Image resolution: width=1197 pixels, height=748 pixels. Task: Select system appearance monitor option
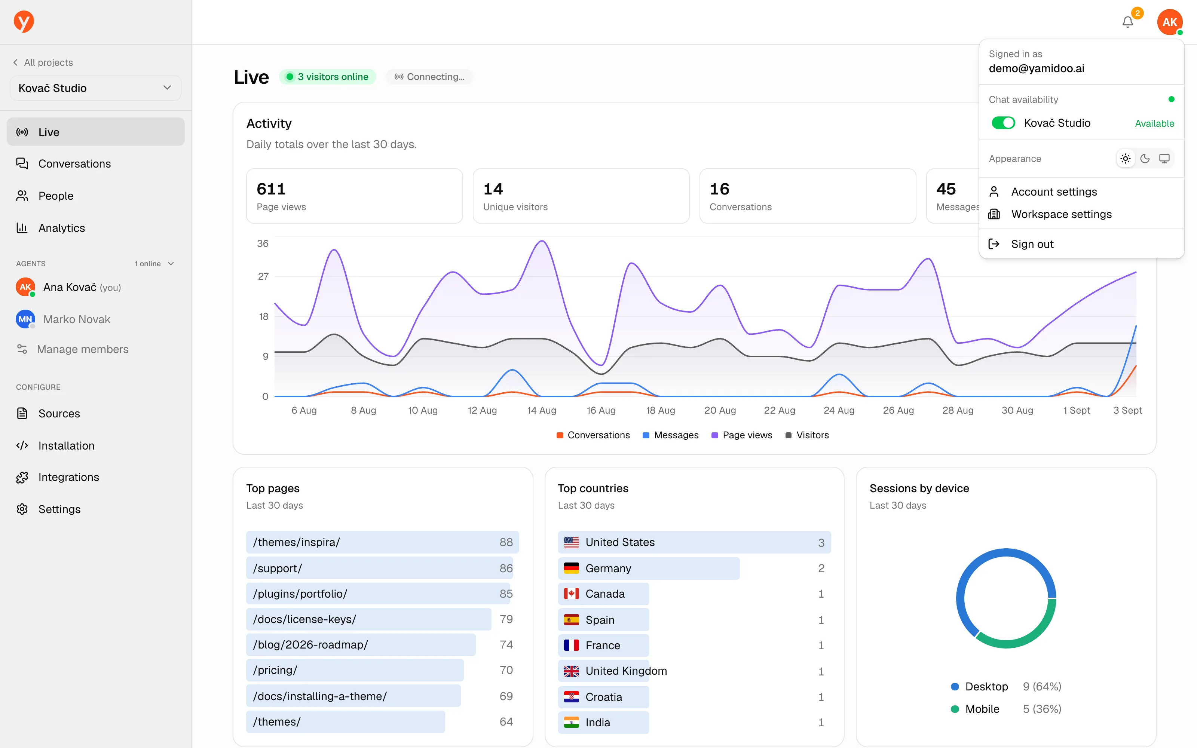pyautogui.click(x=1164, y=159)
